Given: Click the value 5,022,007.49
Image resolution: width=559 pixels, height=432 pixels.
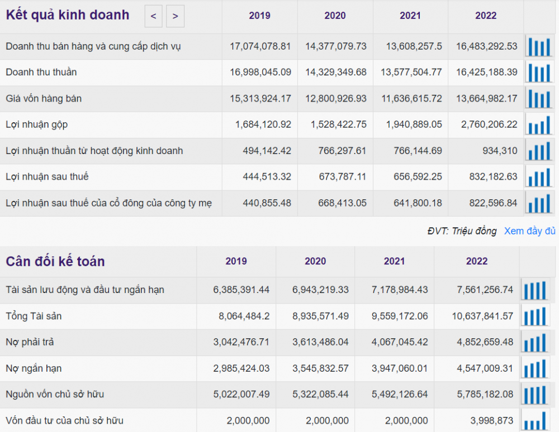Looking at the screenshot, I should click(241, 394).
